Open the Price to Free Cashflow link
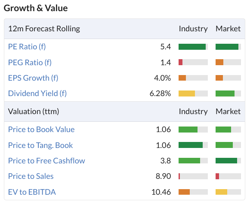The width and height of the screenshot is (247, 202). pyautogui.click(x=46, y=161)
